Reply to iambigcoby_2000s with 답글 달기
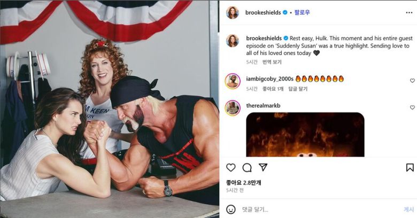 click(x=298, y=89)
